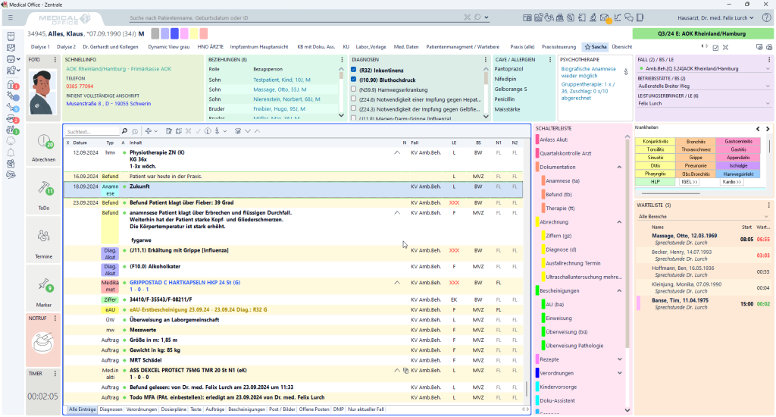Click the Bronchitis button in Krankheiten
Image resolution: width=776 pixels, height=417 pixels.
tap(696, 142)
